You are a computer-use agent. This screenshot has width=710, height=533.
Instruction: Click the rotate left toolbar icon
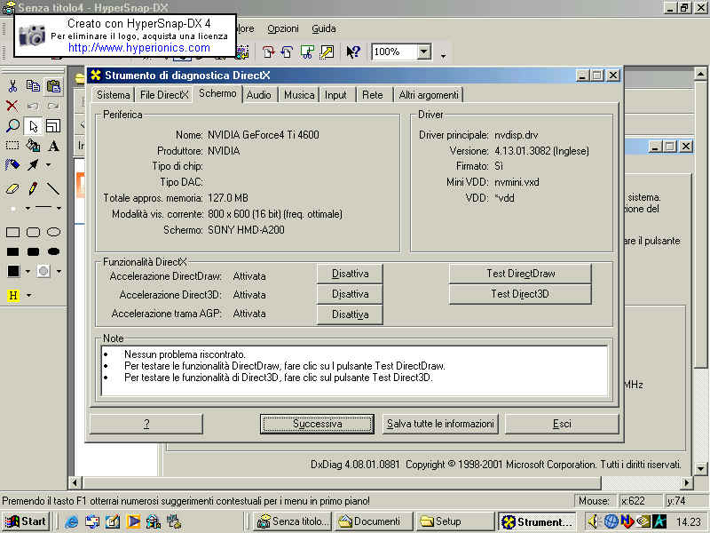click(x=287, y=52)
